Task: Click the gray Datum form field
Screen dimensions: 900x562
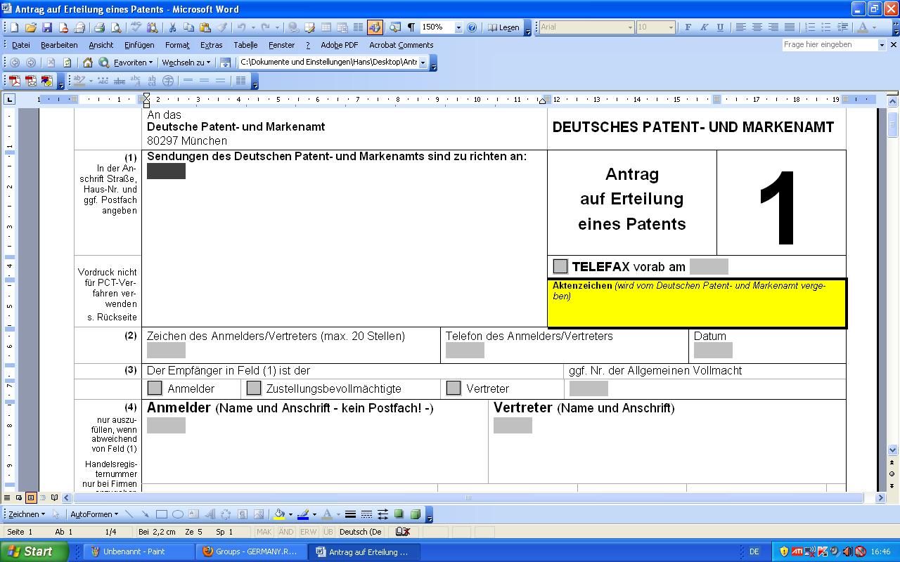Action: pyautogui.click(x=713, y=350)
